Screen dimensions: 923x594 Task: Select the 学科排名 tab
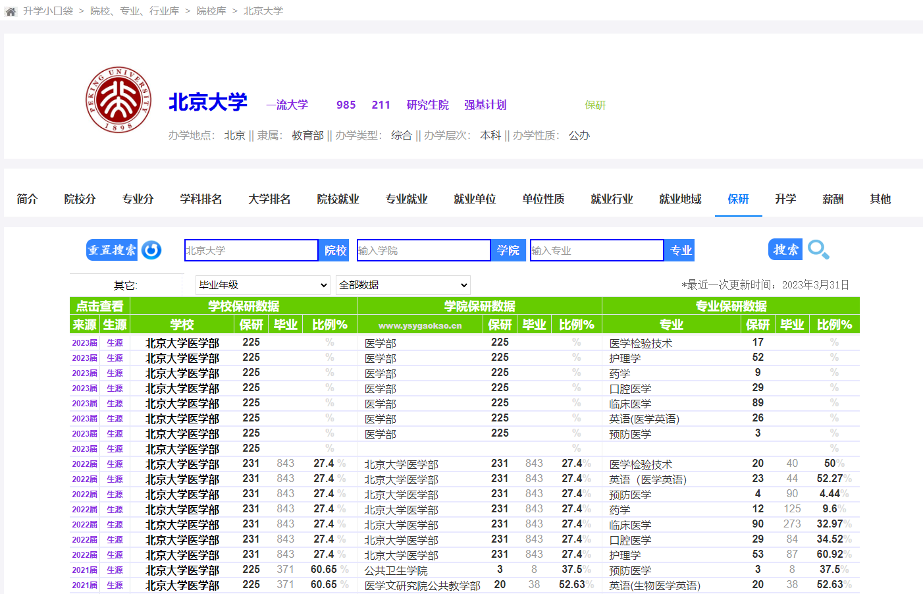click(x=201, y=199)
